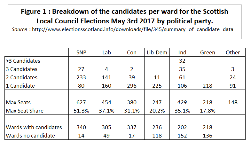The image size is (251, 142).
Task: Select the italic 429 Ind max seats cell
Action: pos(183,102)
